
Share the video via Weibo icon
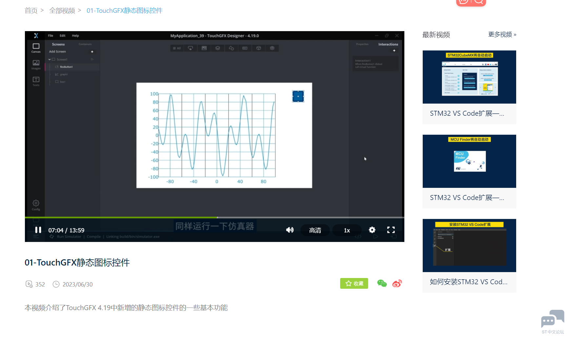click(397, 284)
